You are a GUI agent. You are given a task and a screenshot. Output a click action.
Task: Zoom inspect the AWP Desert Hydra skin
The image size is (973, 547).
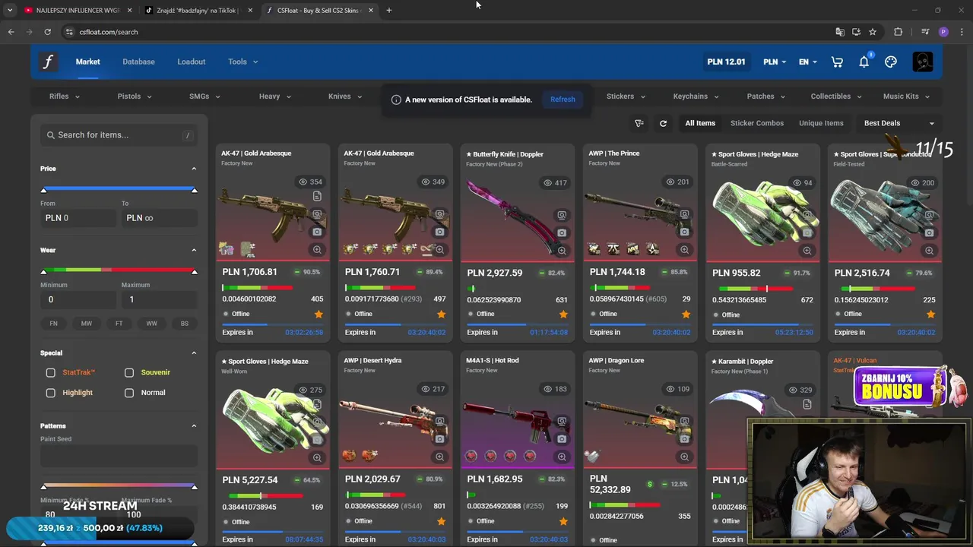(x=439, y=457)
